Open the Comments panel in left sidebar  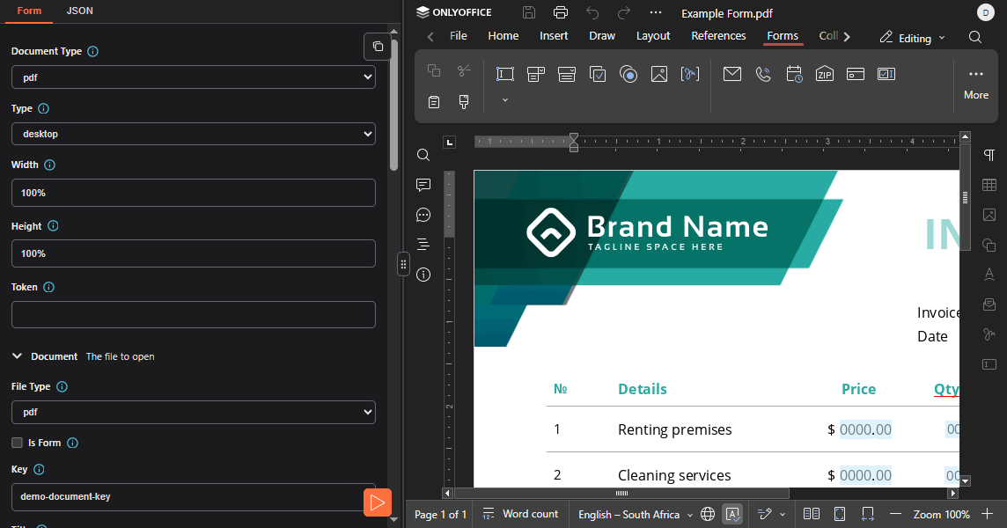click(423, 185)
